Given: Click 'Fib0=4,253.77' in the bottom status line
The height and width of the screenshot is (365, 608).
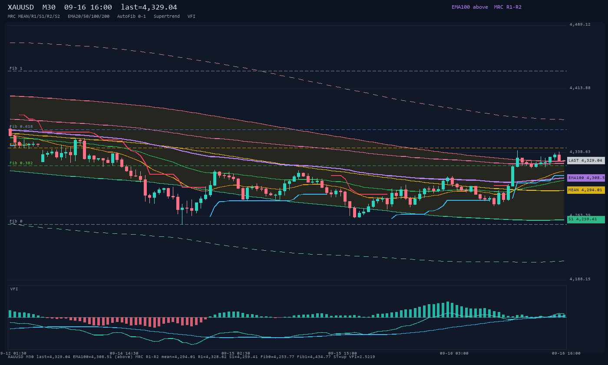Looking at the screenshot, I should pos(278,357).
